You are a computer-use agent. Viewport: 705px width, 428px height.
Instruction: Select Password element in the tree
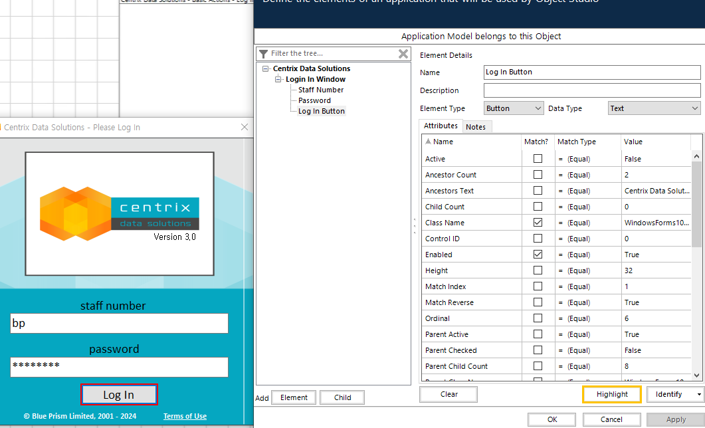point(314,101)
